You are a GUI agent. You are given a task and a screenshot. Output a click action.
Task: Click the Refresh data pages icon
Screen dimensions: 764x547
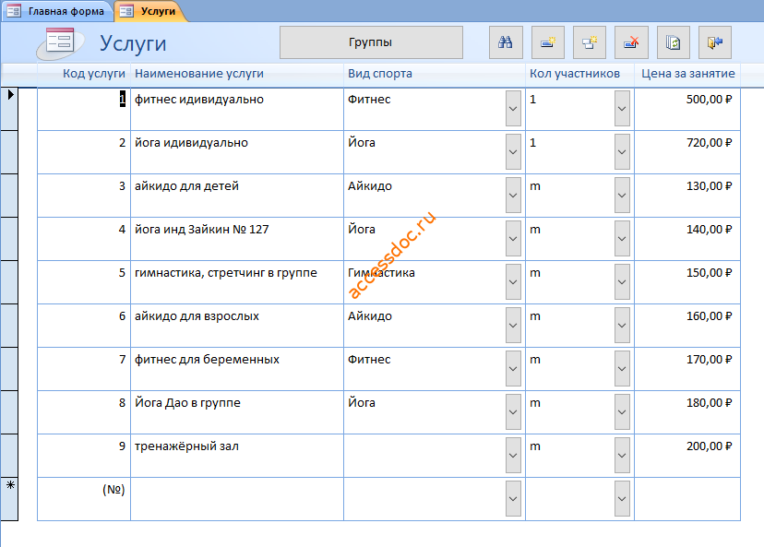click(x=674, y=42)
